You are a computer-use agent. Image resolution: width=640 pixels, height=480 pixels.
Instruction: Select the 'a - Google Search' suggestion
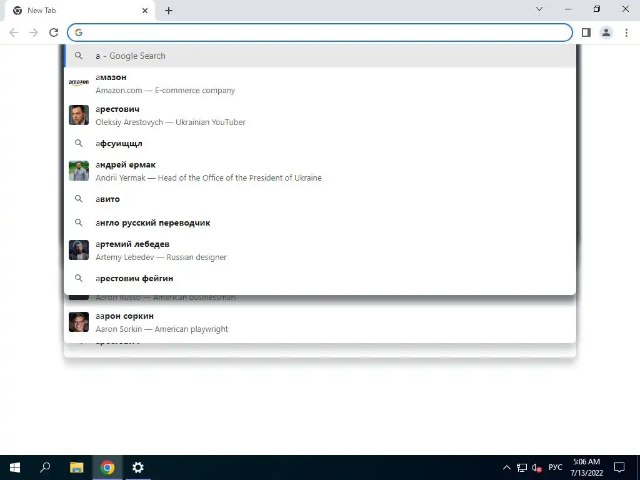click(x=320, y=56)
